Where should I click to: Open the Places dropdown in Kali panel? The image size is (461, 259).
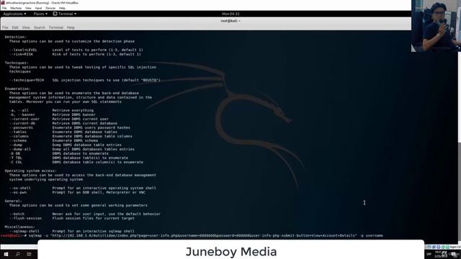40,14
